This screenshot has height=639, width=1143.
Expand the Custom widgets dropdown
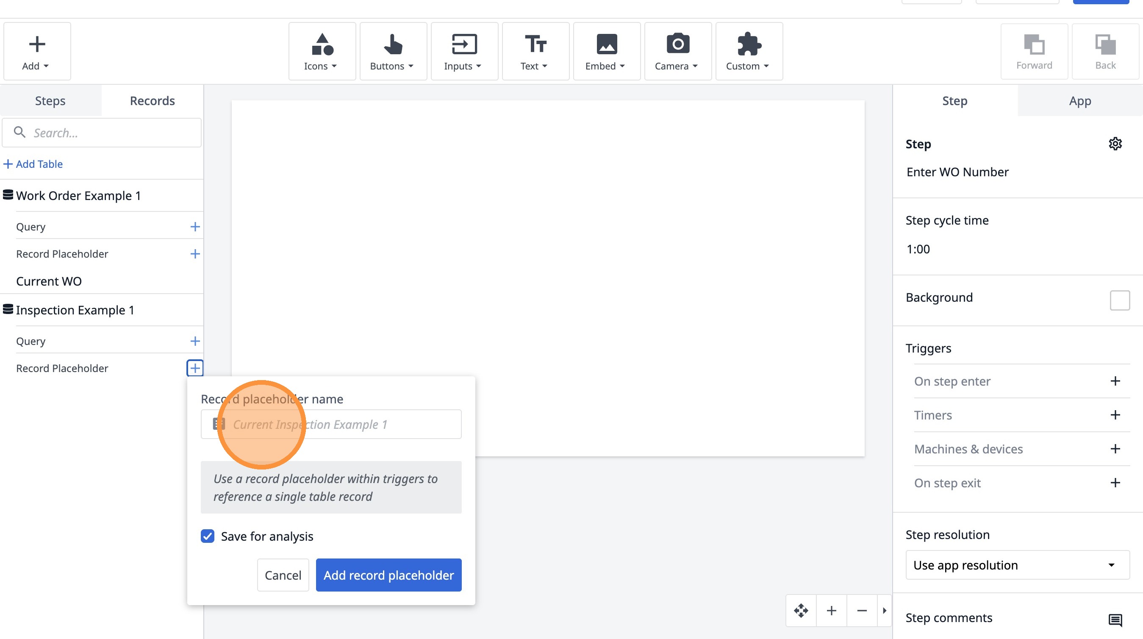(x=749, y=51)
